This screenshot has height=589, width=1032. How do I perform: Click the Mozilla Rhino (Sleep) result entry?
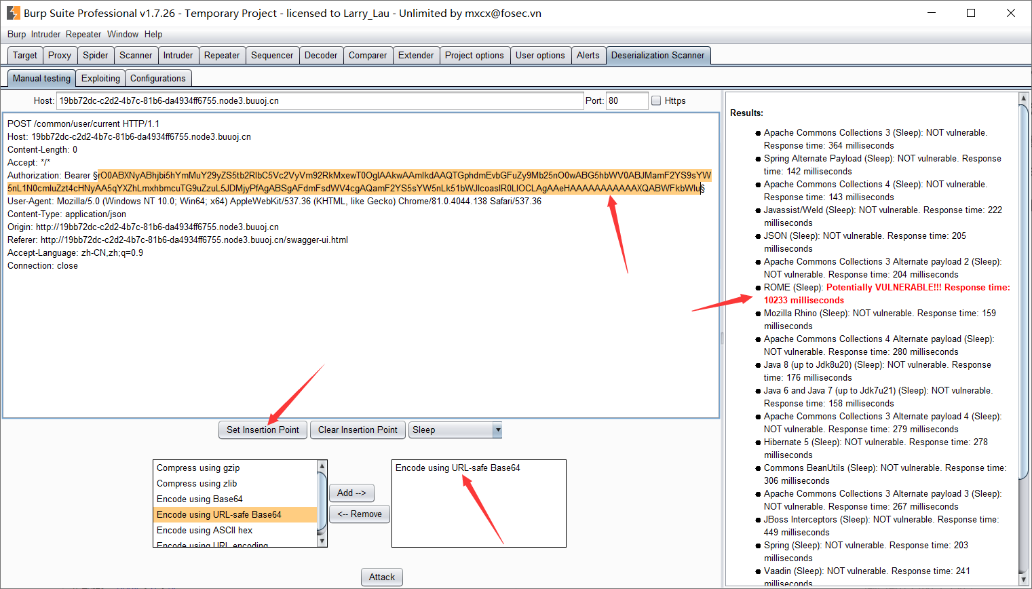[x=880, y=320]
